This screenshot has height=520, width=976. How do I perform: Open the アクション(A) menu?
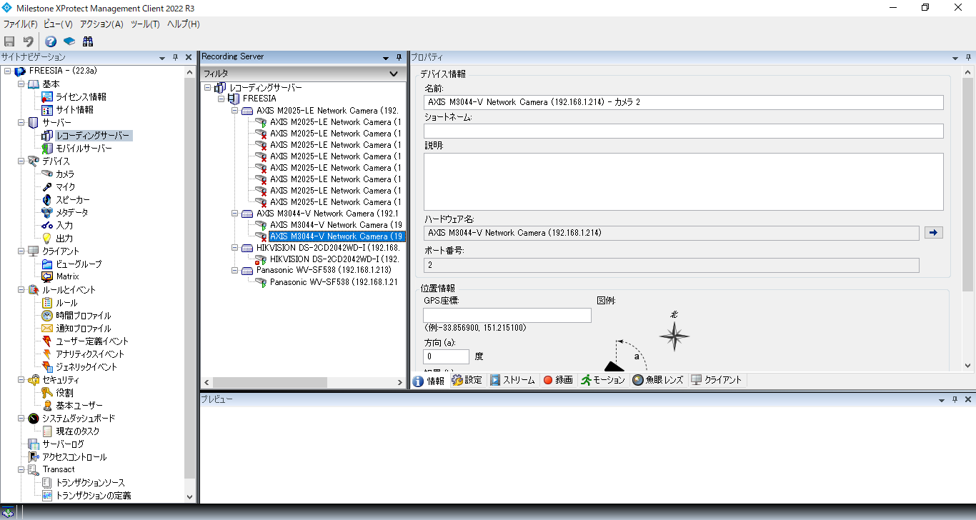coord(101,24)
